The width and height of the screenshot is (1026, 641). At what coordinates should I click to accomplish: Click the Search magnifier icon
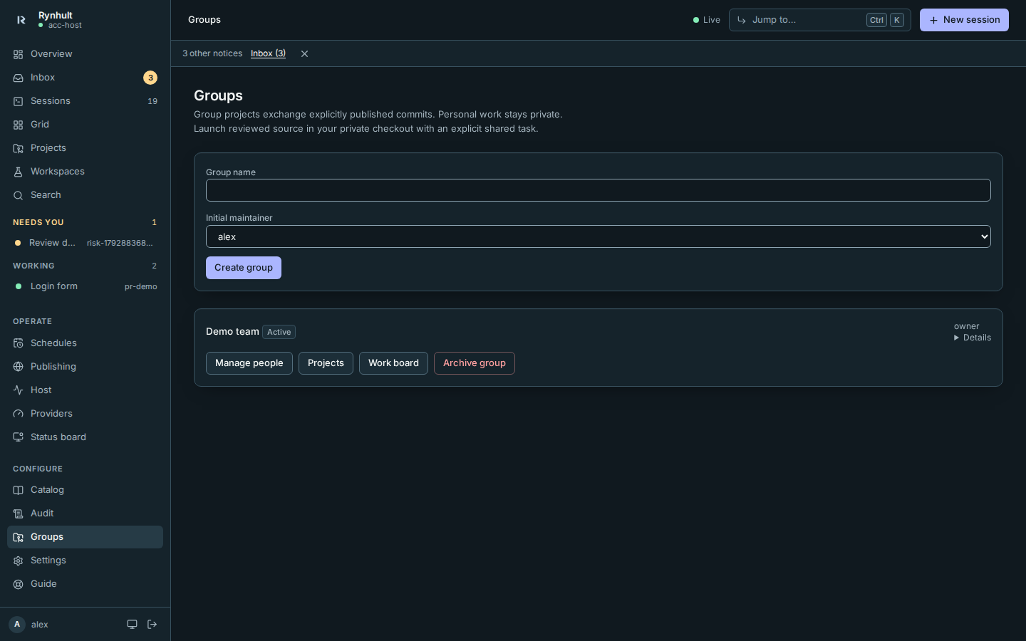click(x=19, y=195)
